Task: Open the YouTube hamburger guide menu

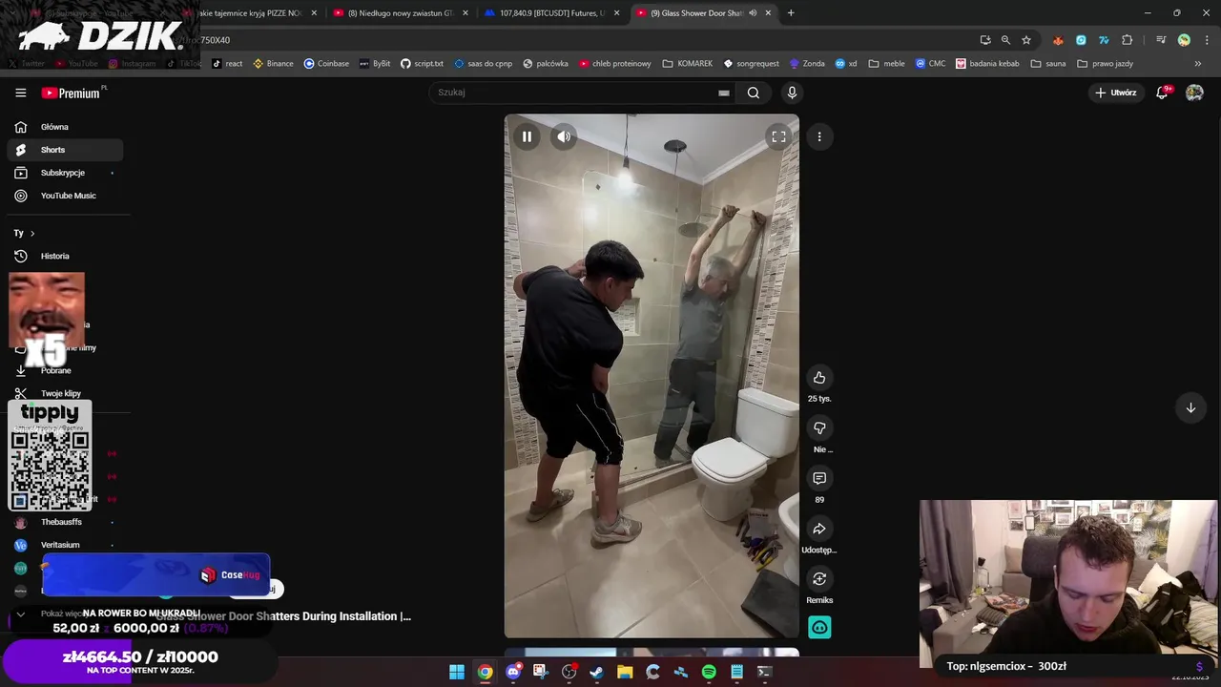Action: pos(20,93)
